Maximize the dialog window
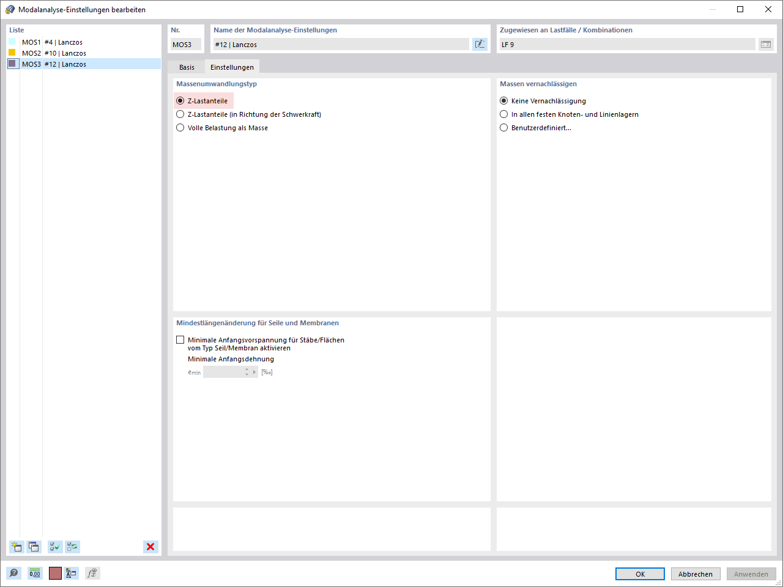 click(740, 9)
